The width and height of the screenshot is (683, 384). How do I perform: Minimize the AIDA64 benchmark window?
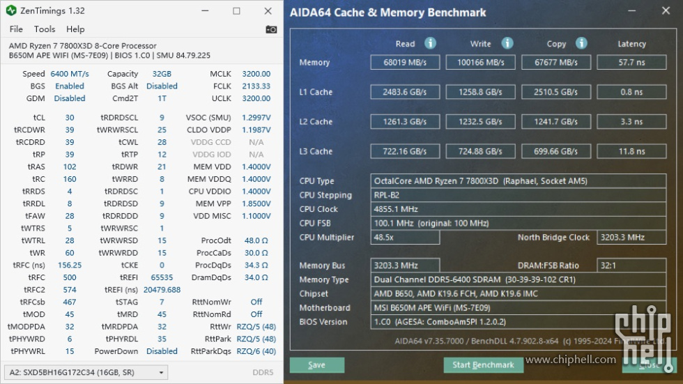click(x=631, y=10)
